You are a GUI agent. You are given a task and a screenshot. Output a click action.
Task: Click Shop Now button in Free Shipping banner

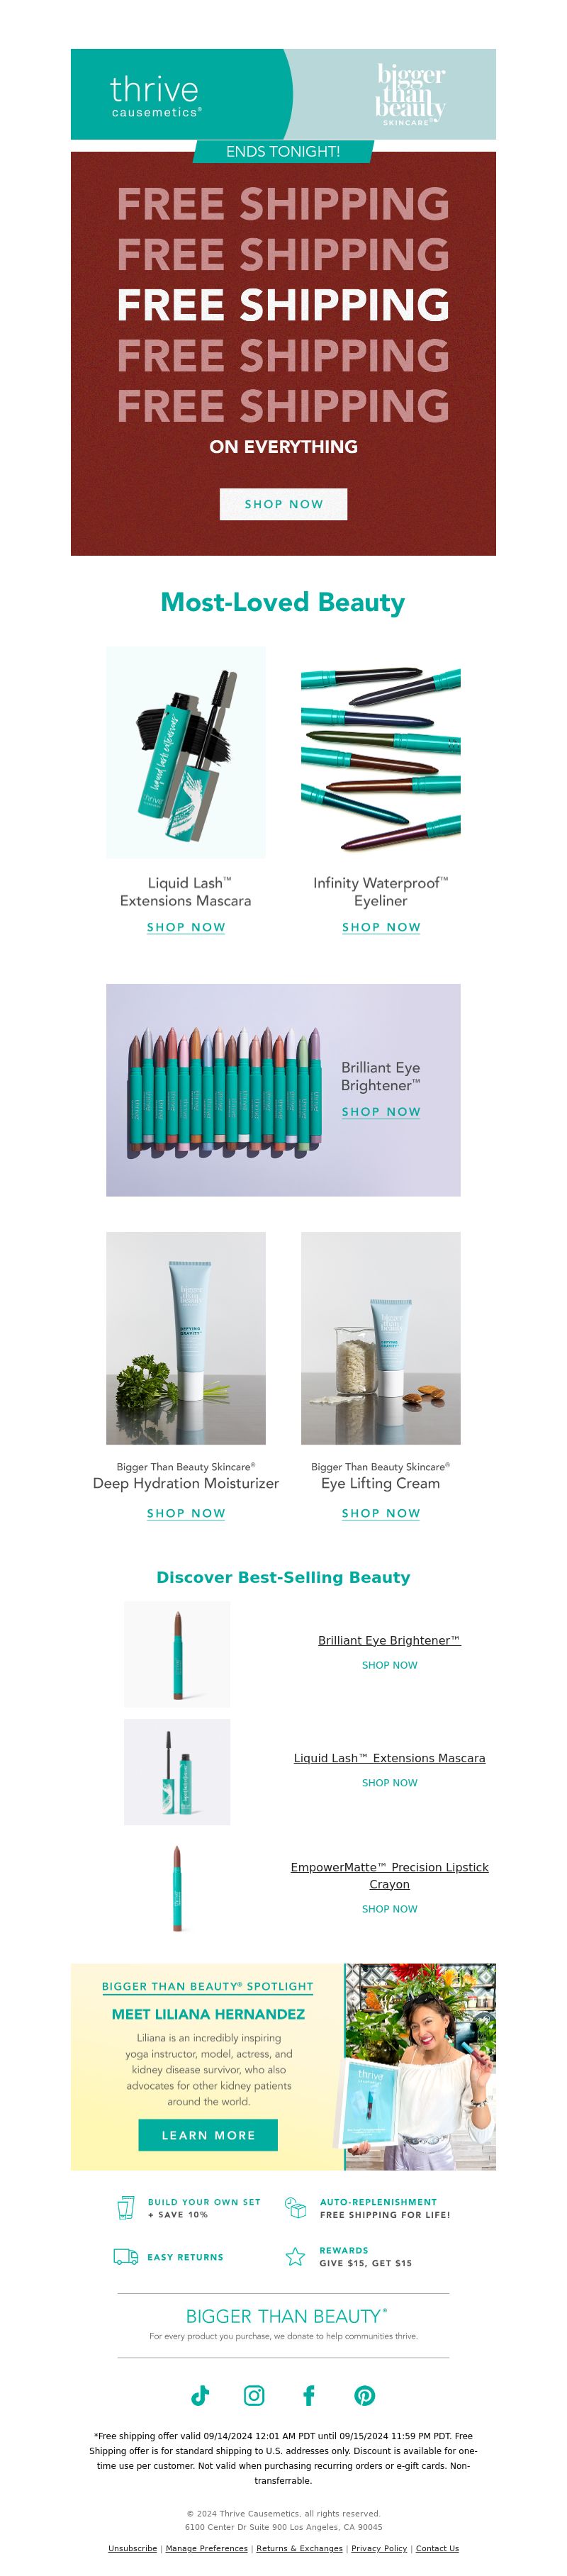click(x=283, y=504)
